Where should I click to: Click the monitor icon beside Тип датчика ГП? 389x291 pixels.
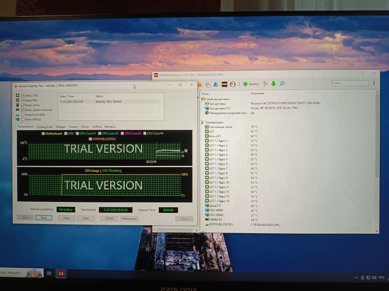[207, 108]
